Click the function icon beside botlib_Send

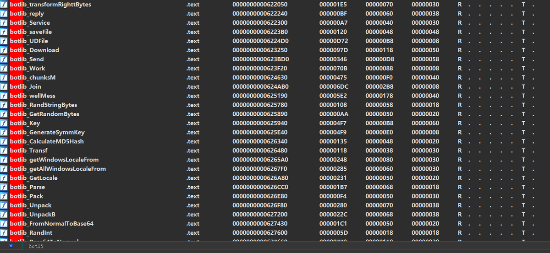[x=4, y=59]
